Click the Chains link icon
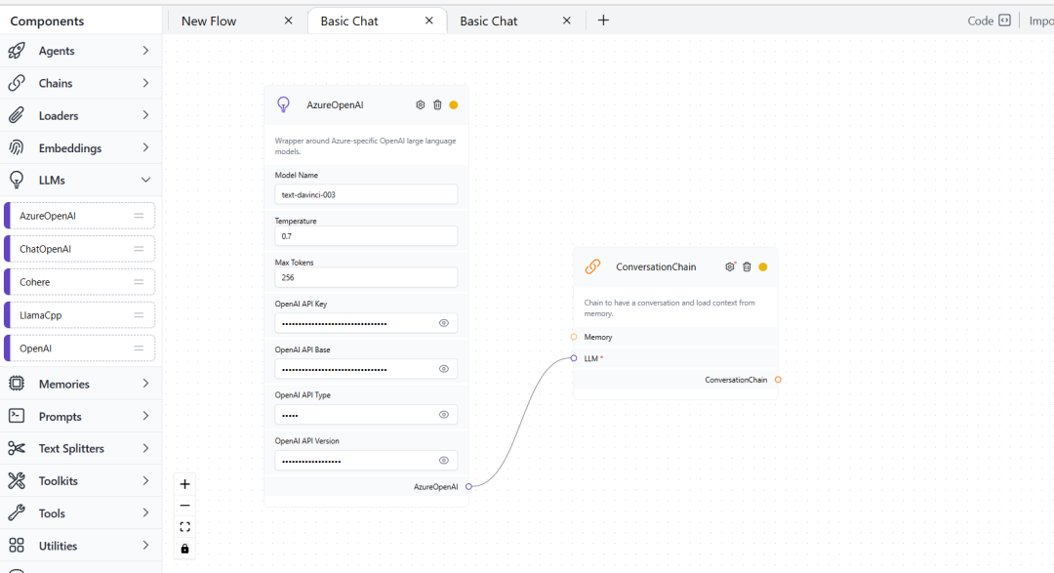Screen dimensions: 1054x573 (17, 83)
